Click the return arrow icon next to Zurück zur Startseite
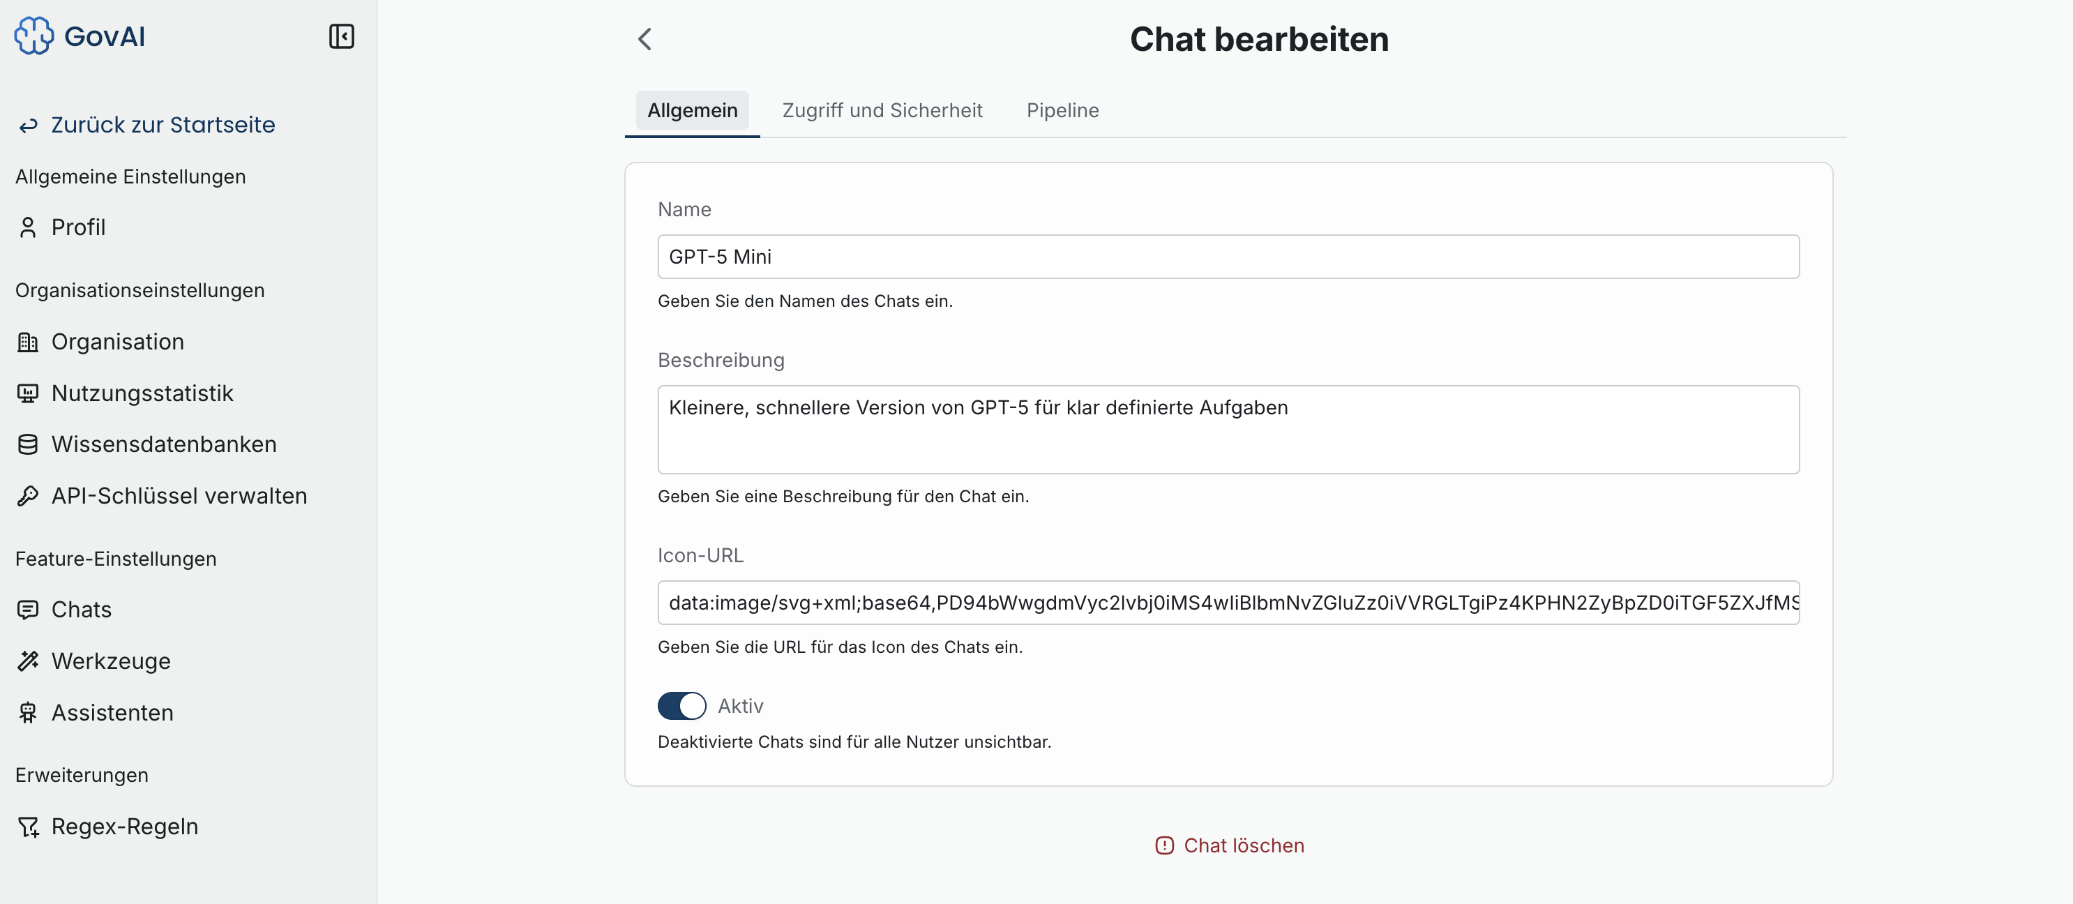 click(x=28, y=126)
